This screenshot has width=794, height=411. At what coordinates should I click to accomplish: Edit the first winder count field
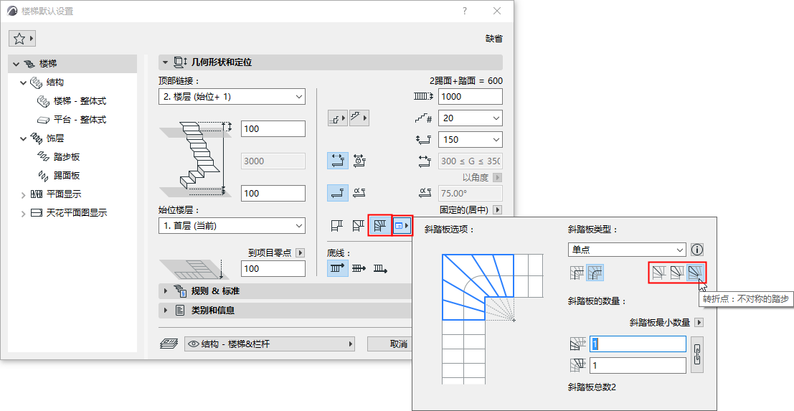point(638,344)
